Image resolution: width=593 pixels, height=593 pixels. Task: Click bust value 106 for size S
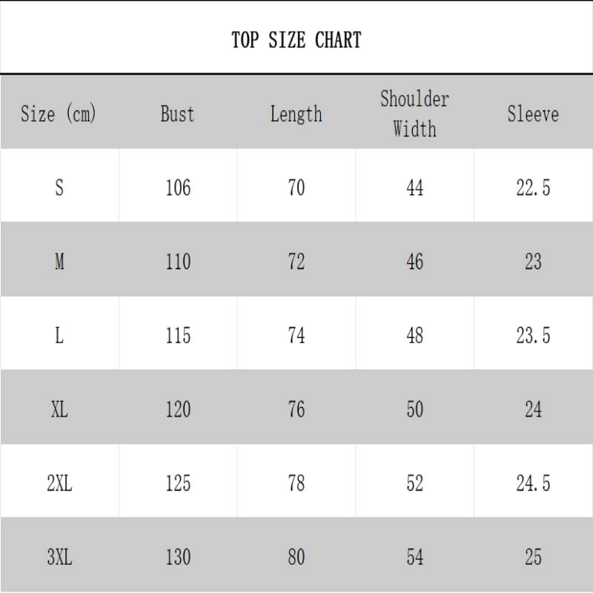click(178, 188)
